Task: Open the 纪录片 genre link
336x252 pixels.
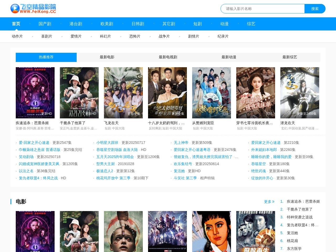Action: [x=223, y=36]
